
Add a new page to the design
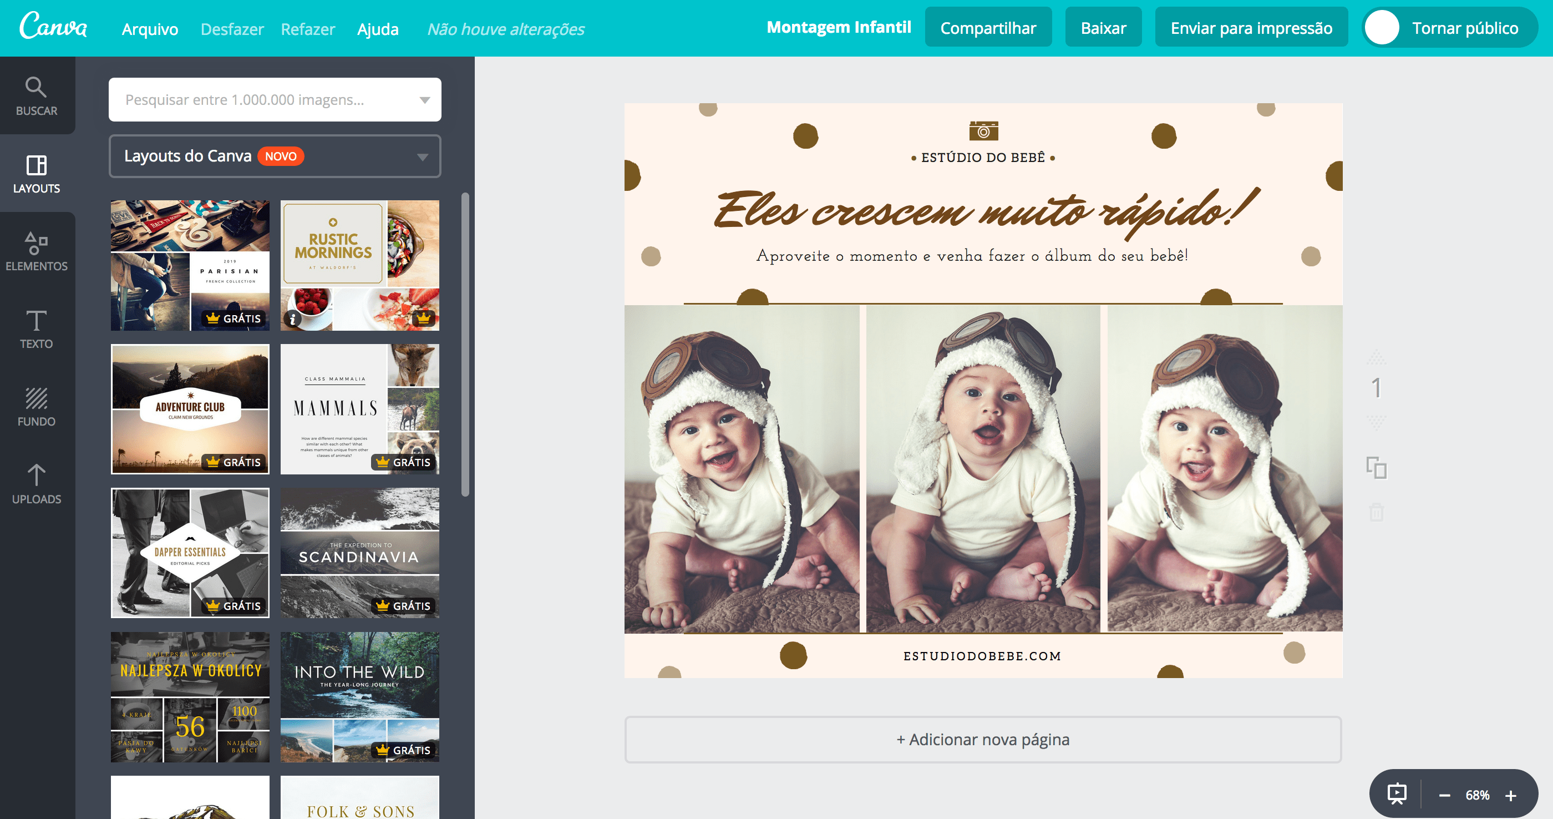(983, 740)
